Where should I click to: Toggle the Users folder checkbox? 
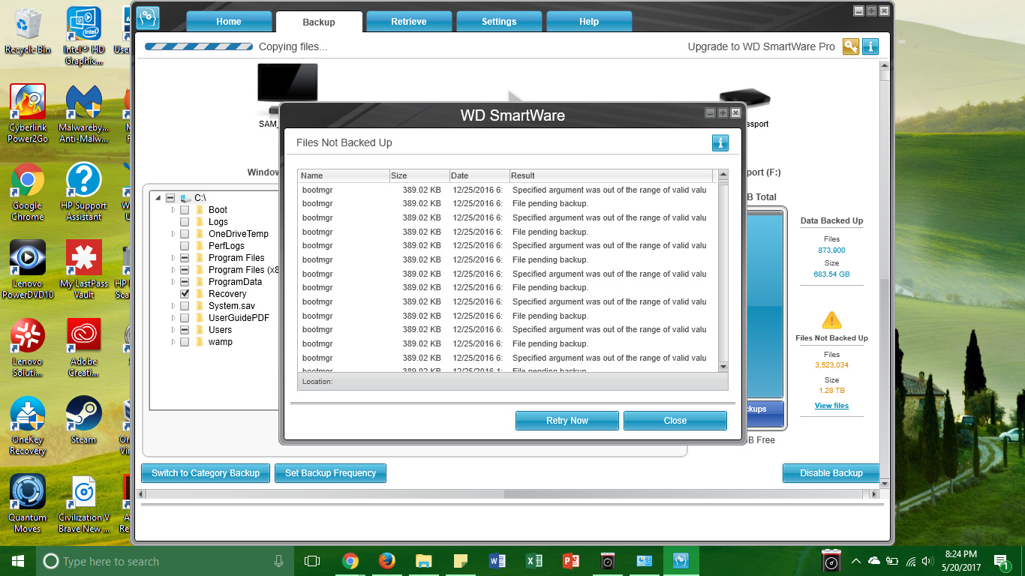click(185, 330)
